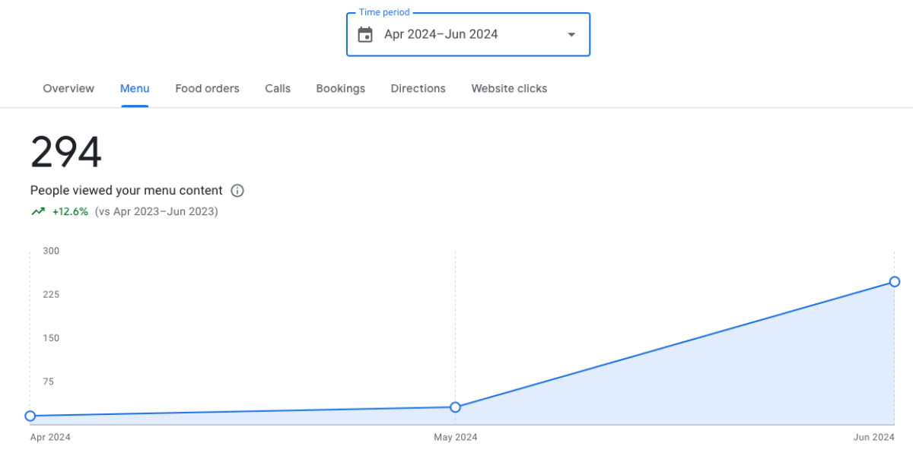Image resolution: width=913 pixels, height=456 pixels.
Task: Click the May 2024 x-axis label
Action: click(455, 437)
